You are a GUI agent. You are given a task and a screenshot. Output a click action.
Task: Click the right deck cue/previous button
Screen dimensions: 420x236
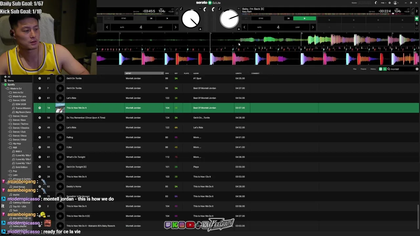tap(288, 18)
